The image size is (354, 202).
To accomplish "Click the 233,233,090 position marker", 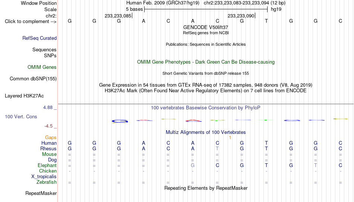I will point(241,16).
